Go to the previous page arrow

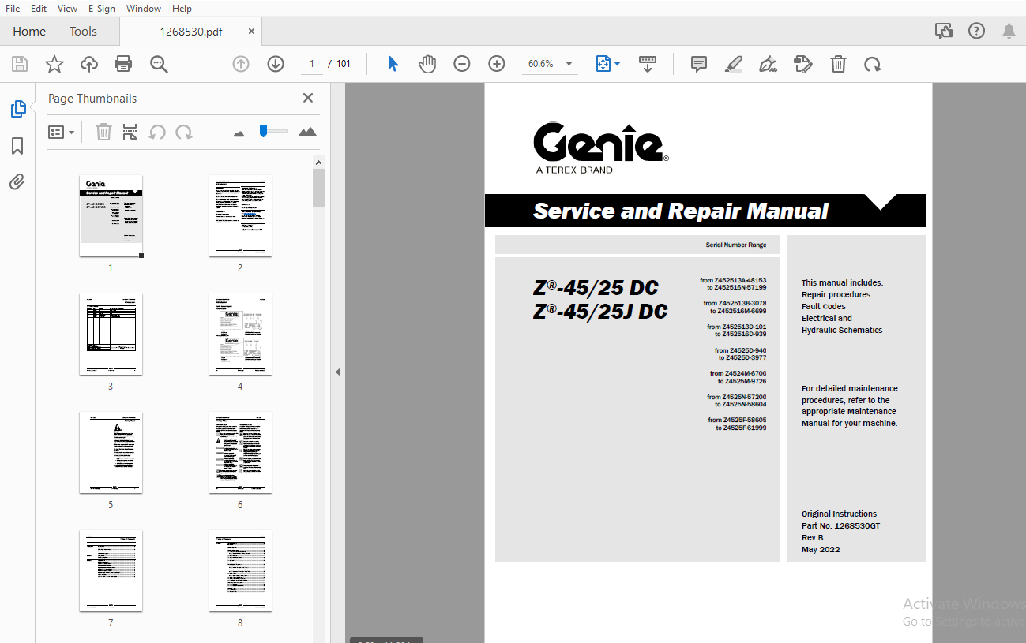(x=241, y=64)
